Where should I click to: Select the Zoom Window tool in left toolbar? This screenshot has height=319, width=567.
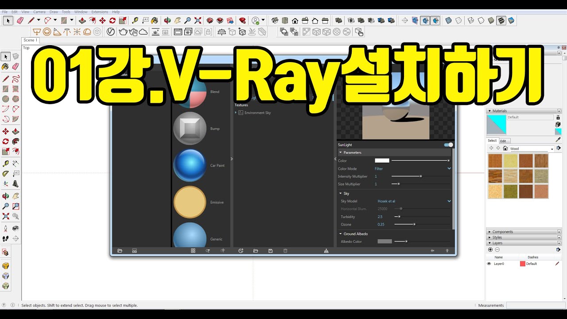tap(16, 206)
